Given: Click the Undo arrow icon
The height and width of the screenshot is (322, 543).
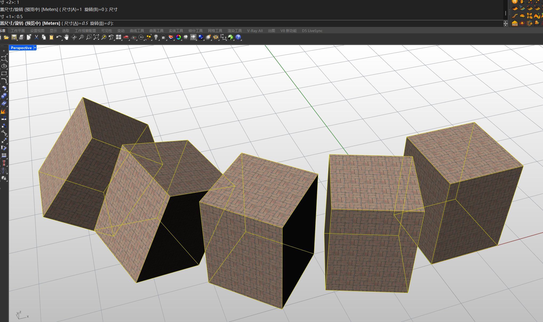Looking at the screenshot, I should pyautogui.click(x=59, y=37).
